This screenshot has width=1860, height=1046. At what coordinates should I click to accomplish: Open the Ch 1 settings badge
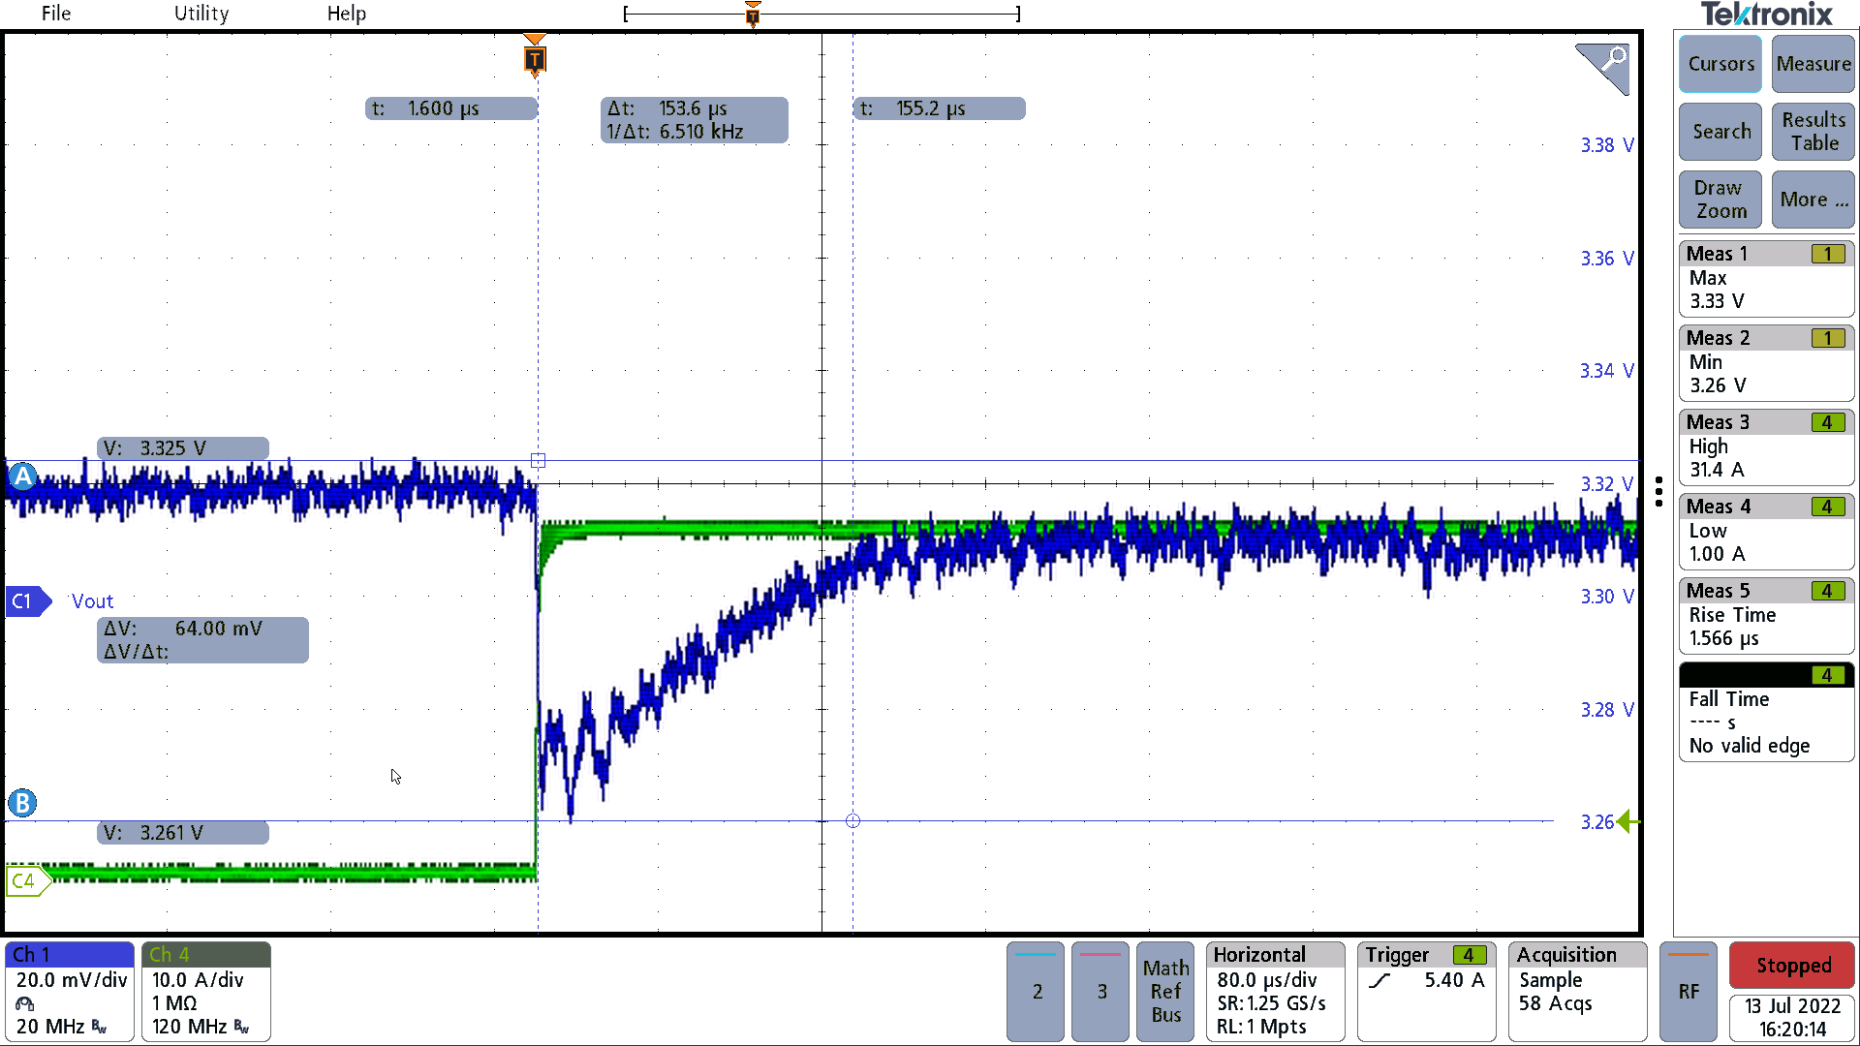[x=70, y=992]
